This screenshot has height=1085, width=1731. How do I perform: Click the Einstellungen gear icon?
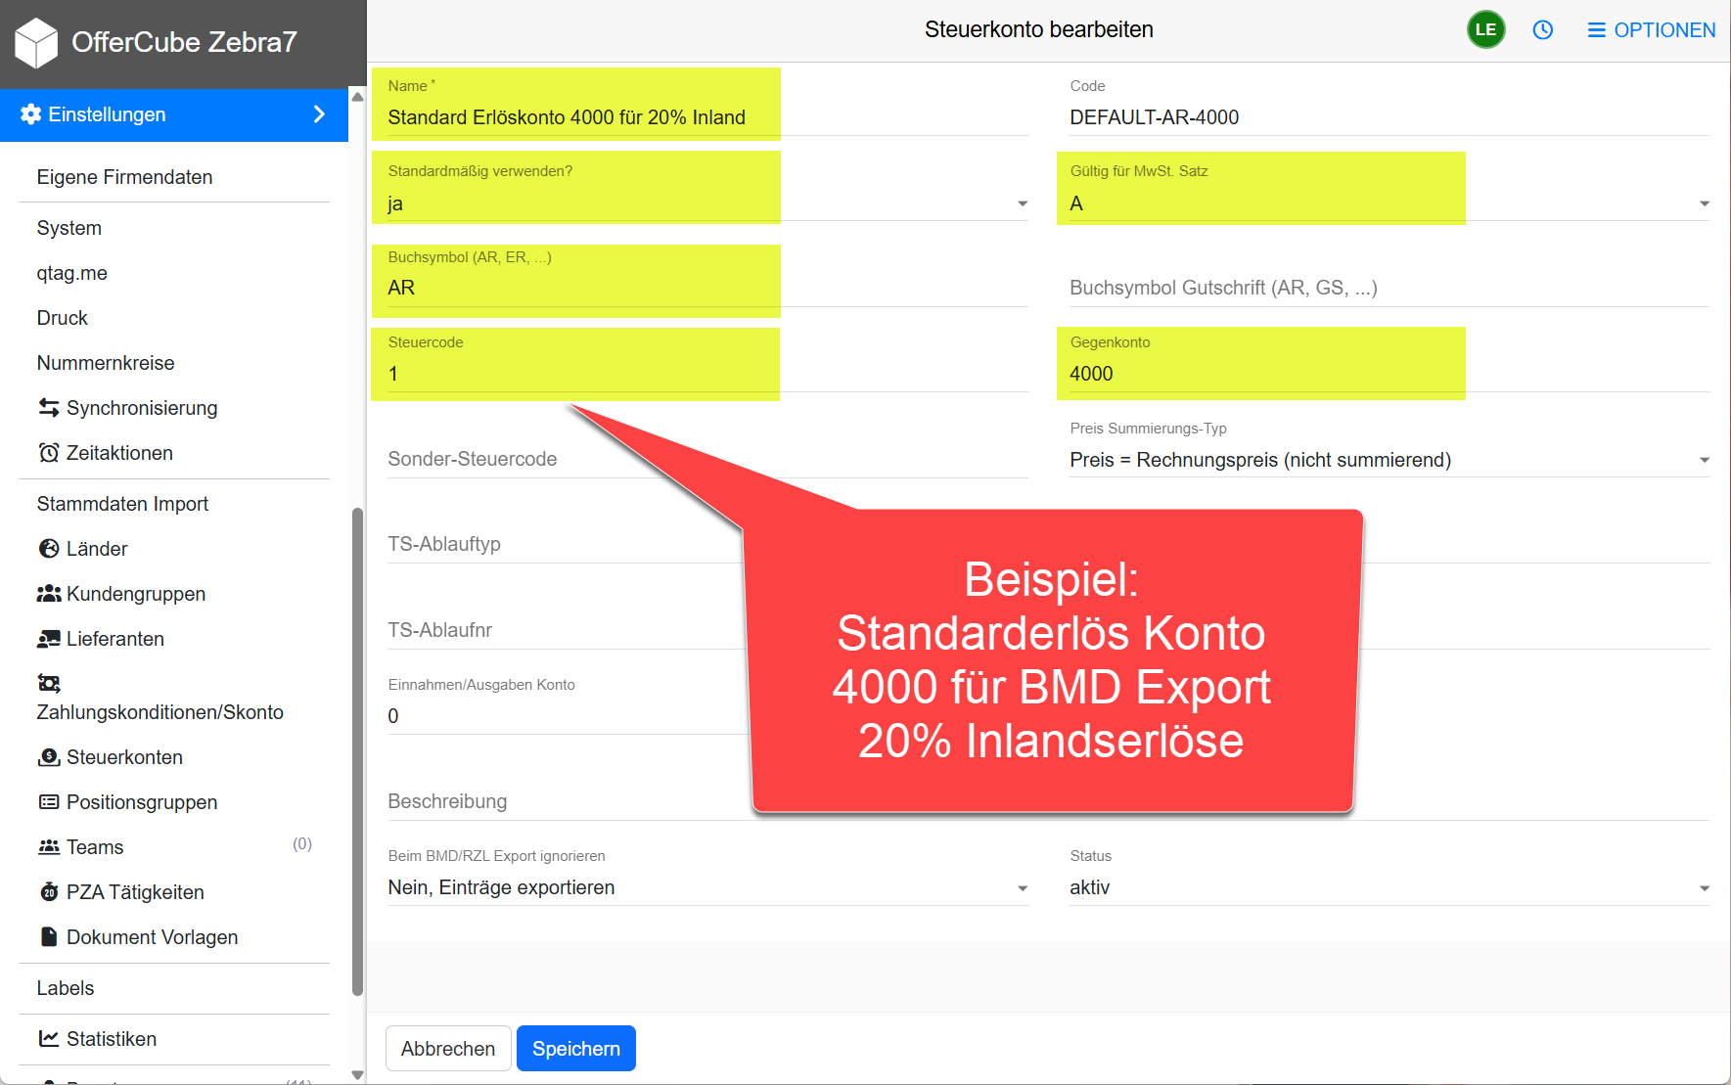pyautogui.click(x=31, y=114)
